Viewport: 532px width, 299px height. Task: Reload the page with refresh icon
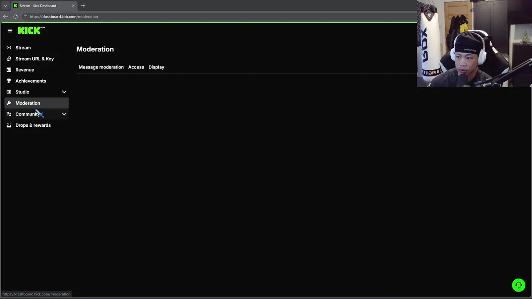tap(15, 17)
